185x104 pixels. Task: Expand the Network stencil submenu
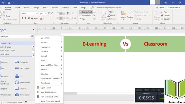pos(49,69)
